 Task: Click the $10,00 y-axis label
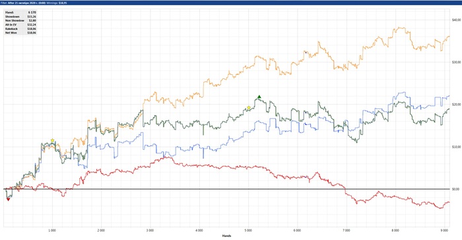click(x=456, y=147)
